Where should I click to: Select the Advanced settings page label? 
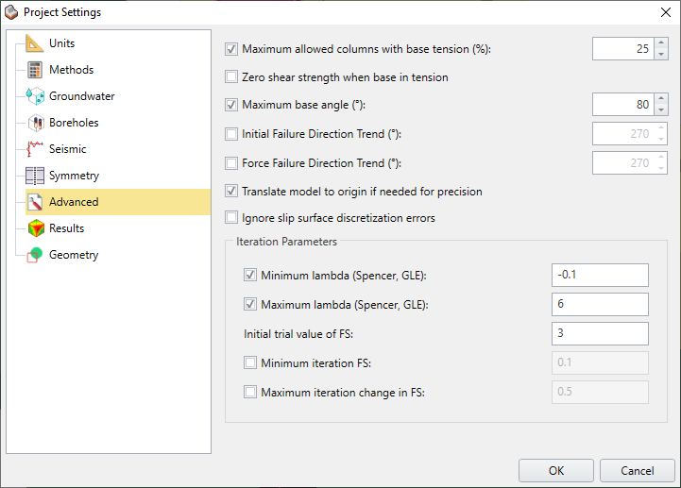[74, 202]
